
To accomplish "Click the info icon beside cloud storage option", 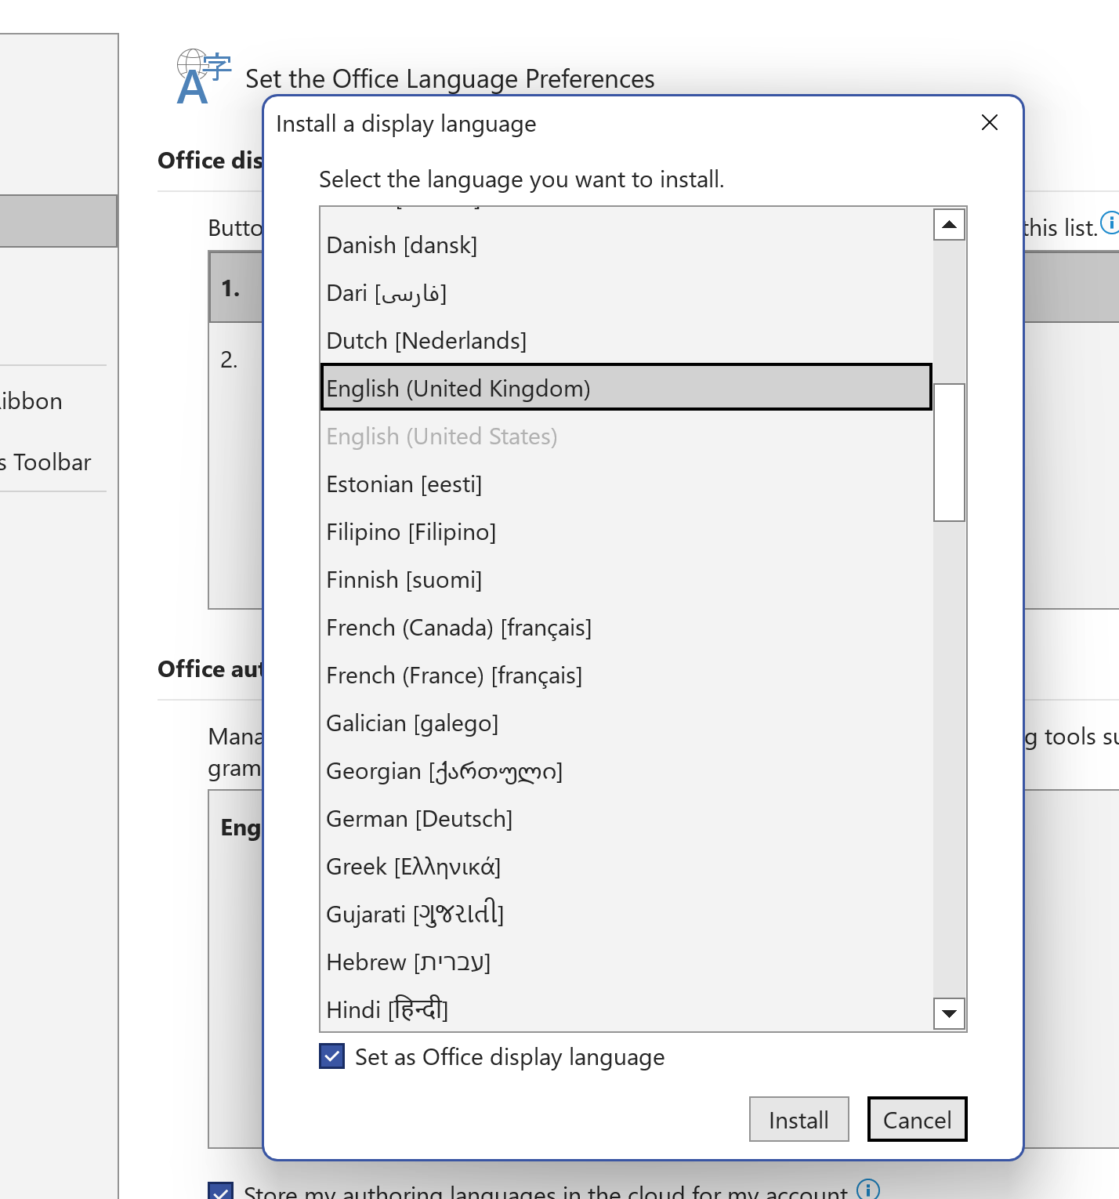I will [x=868, y=1189].
